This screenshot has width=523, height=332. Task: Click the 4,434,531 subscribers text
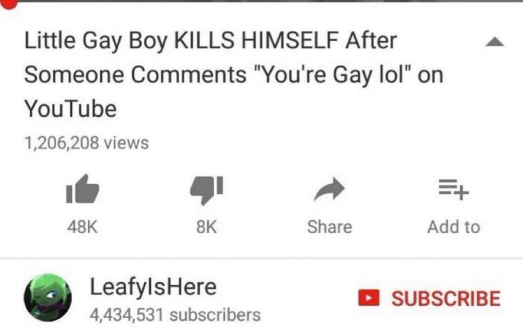pos(175,315)
